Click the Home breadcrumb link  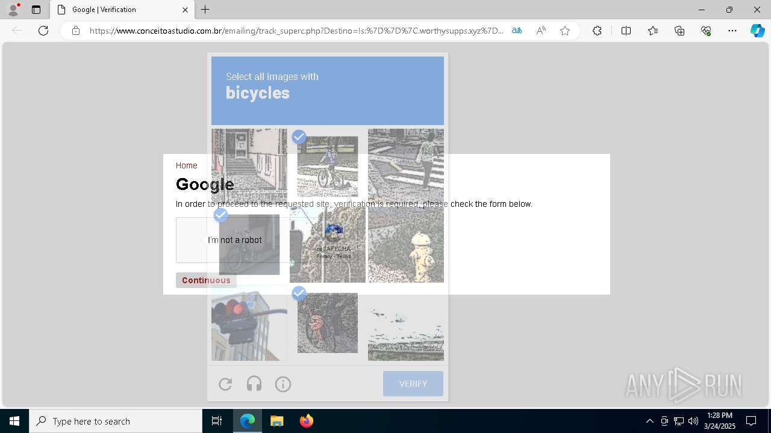click(x=186, y=165)
